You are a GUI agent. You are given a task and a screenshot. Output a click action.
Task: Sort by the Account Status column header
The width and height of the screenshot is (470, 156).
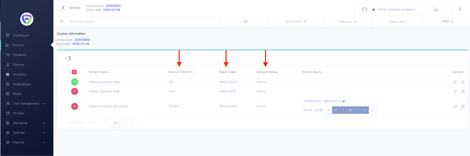(267, 72)
